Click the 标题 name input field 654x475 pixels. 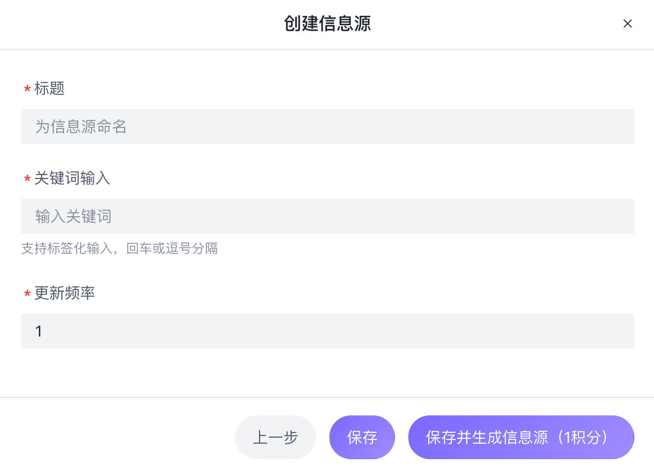pyautogui.click(x=328, y=126)
